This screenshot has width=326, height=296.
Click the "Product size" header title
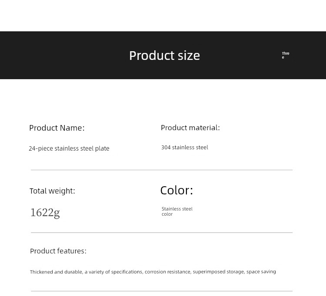pos(164,56)
